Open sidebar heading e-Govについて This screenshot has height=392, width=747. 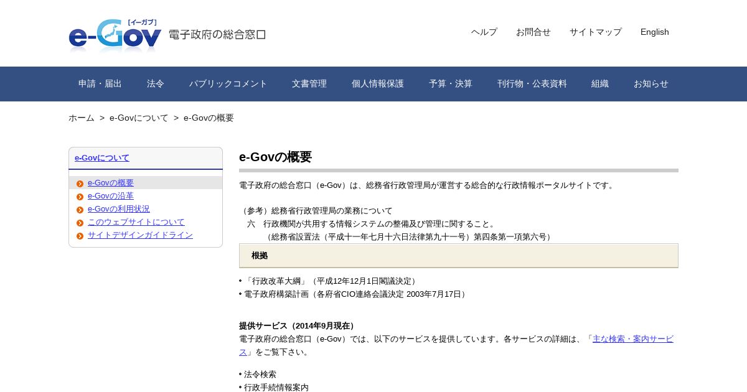(x=102, y=157)
